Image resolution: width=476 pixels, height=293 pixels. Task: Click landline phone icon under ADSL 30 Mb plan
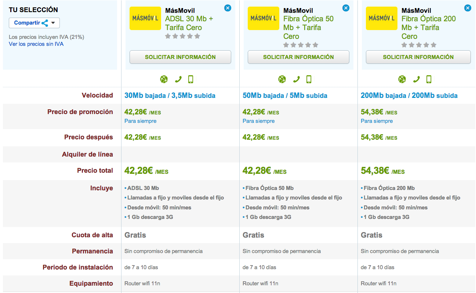tap(178, 79)
